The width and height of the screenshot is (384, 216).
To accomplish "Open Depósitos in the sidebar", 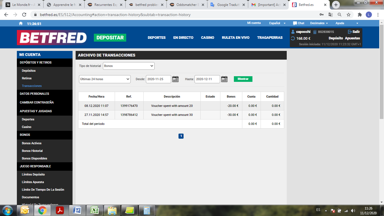I will tap(29, 71).
